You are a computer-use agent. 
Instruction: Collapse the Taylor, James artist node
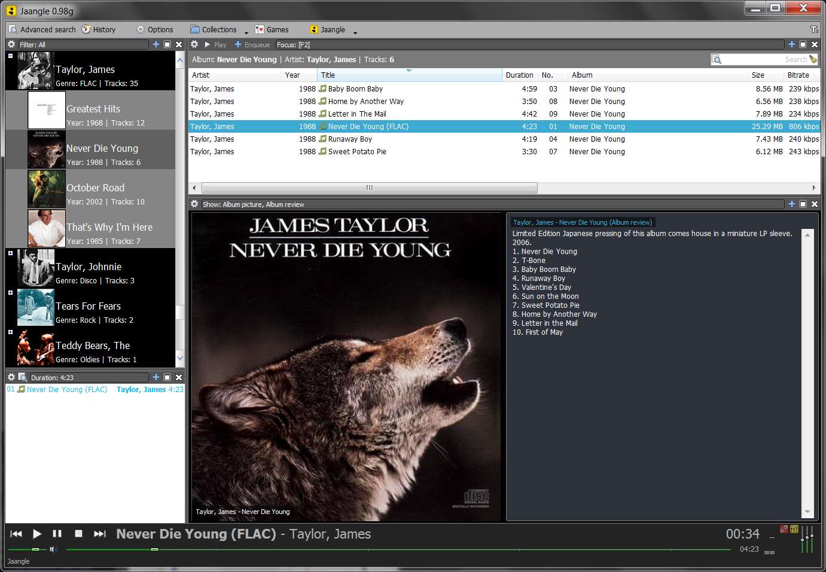pos(10,56)
